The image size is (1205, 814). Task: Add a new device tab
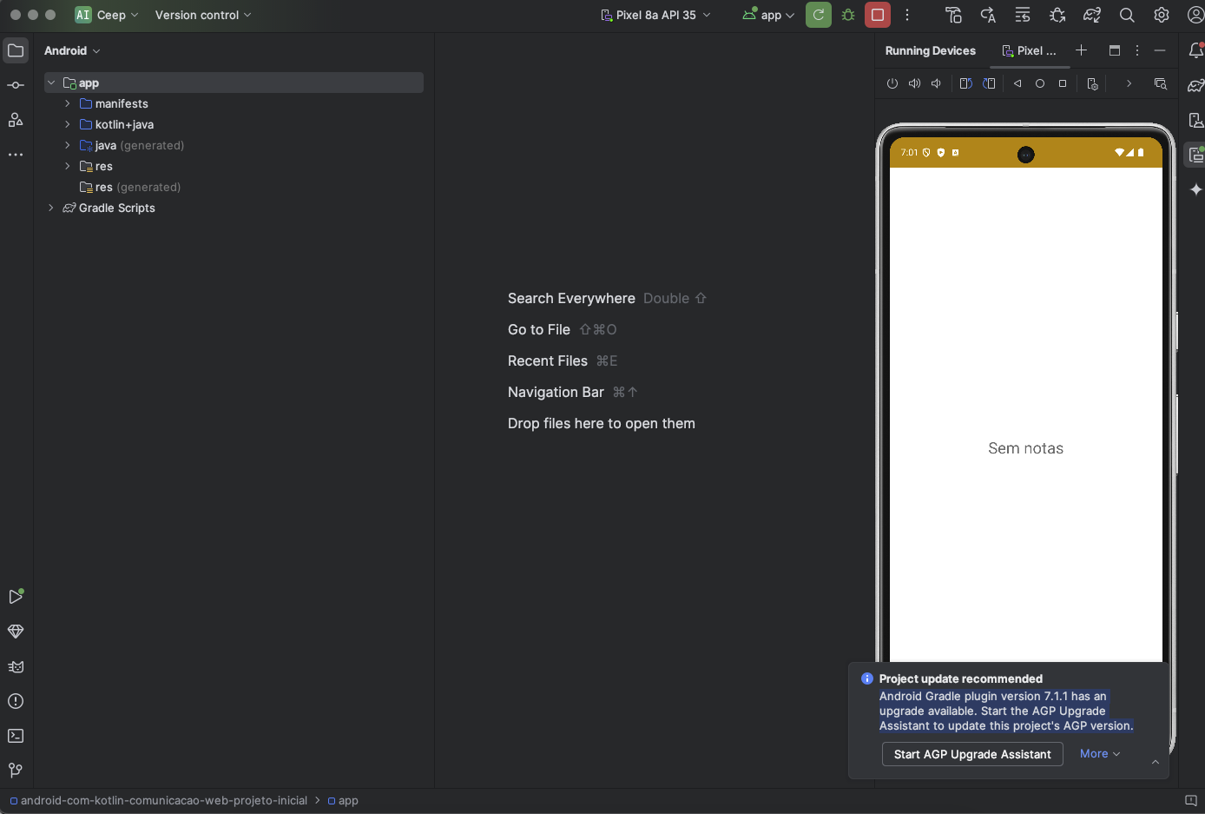click(x=1081, y=50)
